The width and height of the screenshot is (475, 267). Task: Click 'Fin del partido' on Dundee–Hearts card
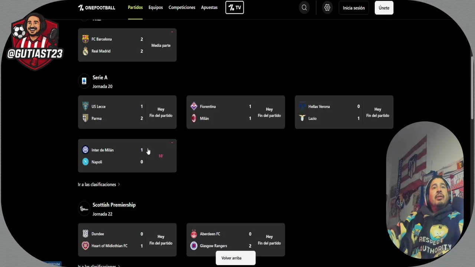(161, 243)
